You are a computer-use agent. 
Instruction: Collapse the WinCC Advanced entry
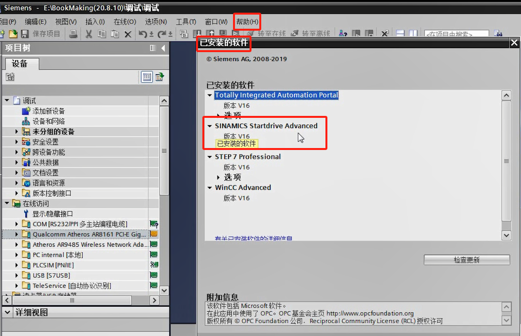pyautogui.click(x=210, y=187)
